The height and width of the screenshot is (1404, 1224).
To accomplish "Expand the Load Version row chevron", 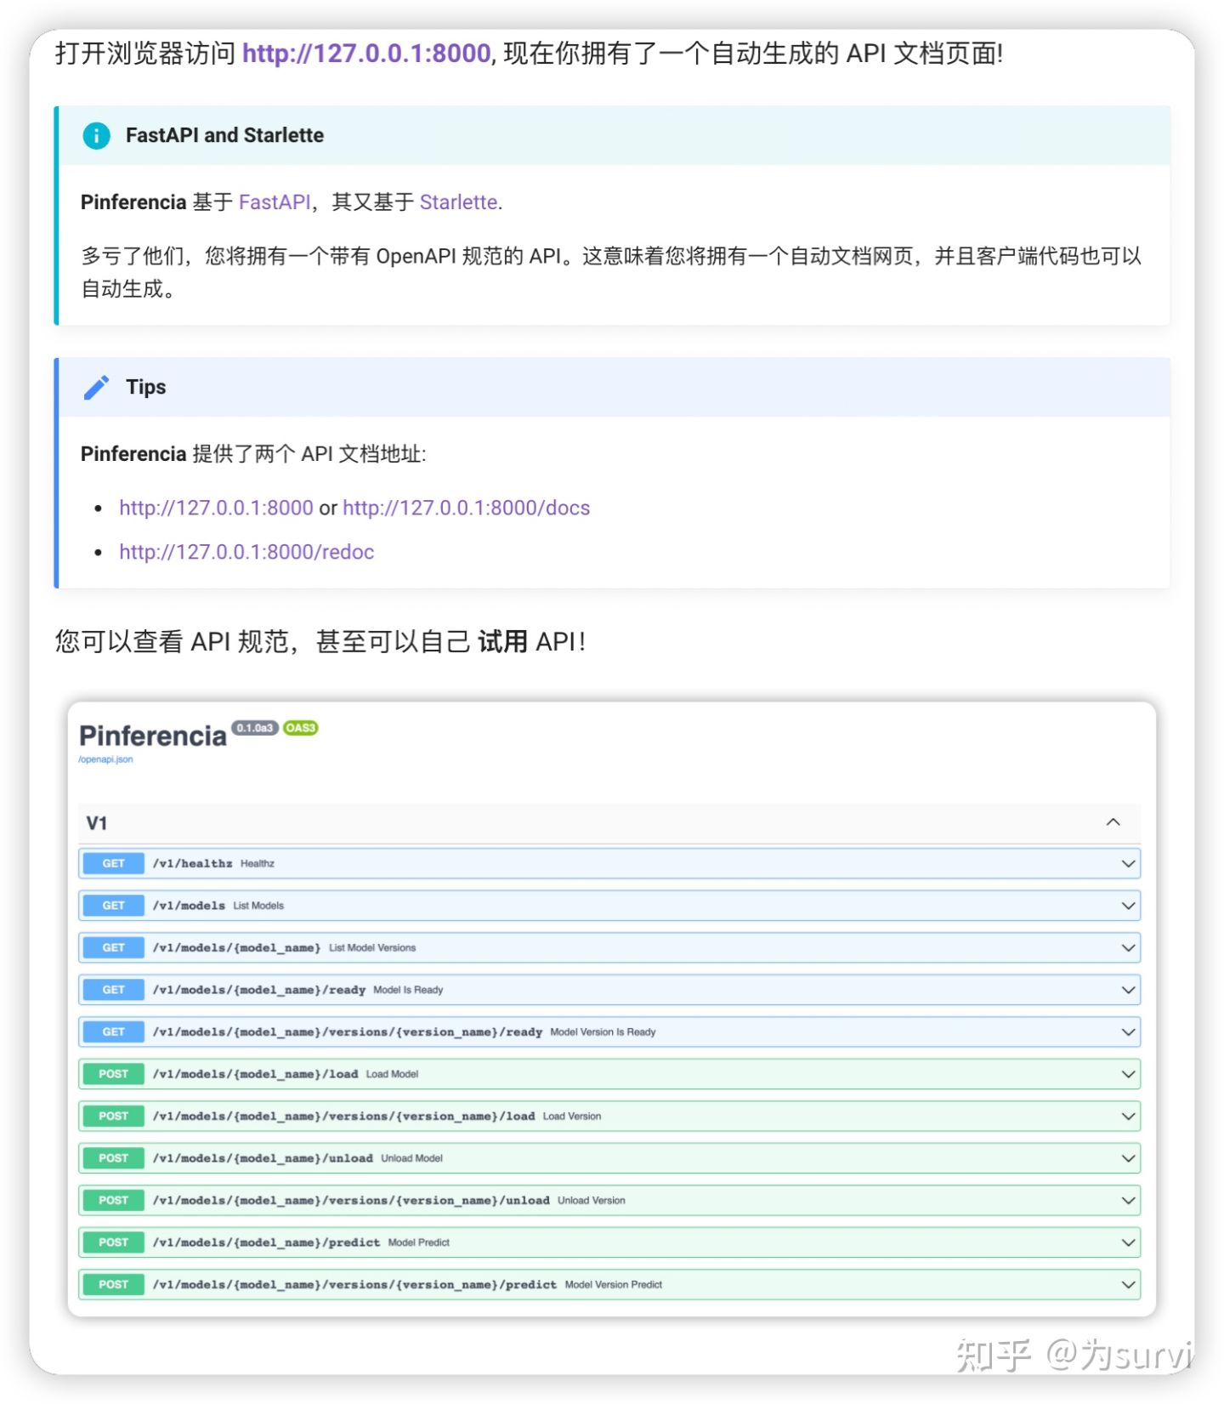I will tap(1128, 1117).
